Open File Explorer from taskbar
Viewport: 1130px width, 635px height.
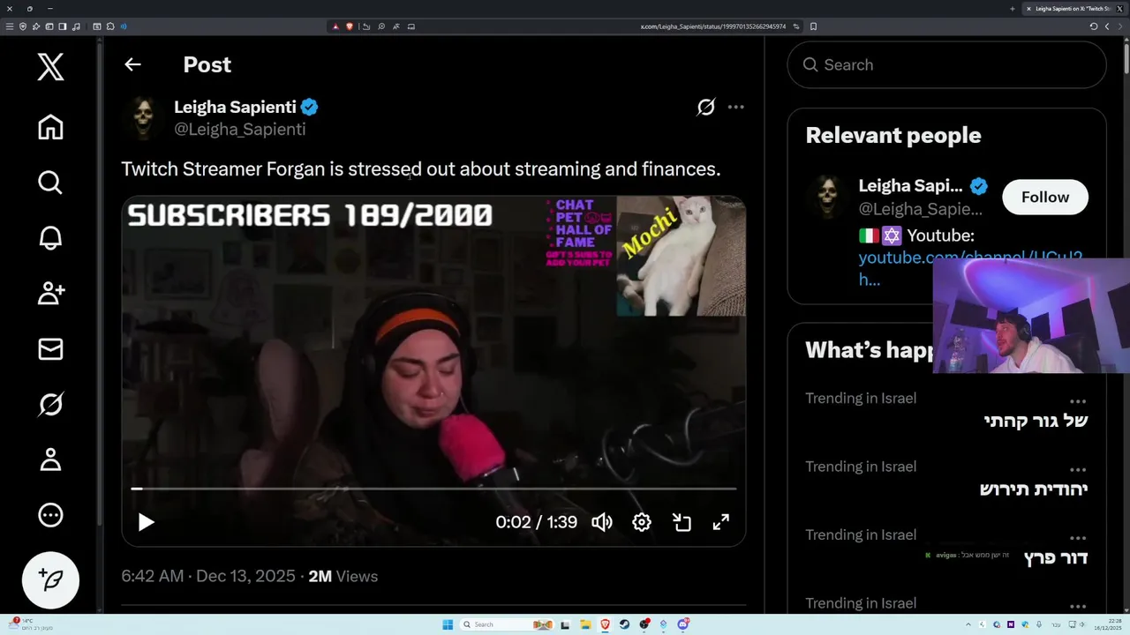pyautogui.click(x=584, y=624)
